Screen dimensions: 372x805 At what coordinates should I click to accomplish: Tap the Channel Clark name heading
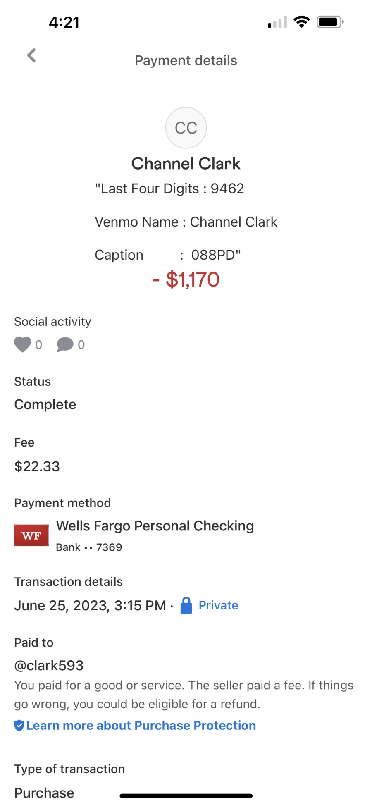point(186,164)
